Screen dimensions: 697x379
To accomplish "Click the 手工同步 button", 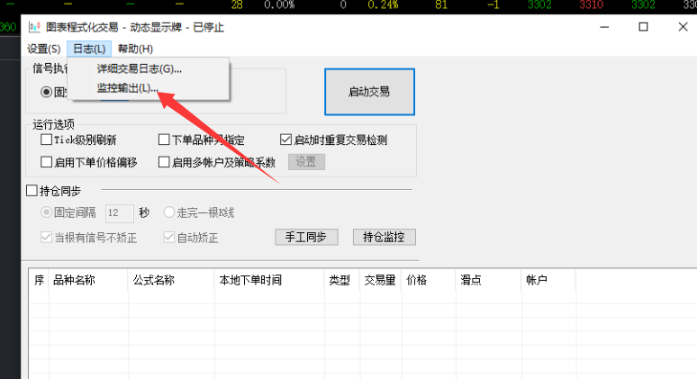I will [x=306, y=237].
